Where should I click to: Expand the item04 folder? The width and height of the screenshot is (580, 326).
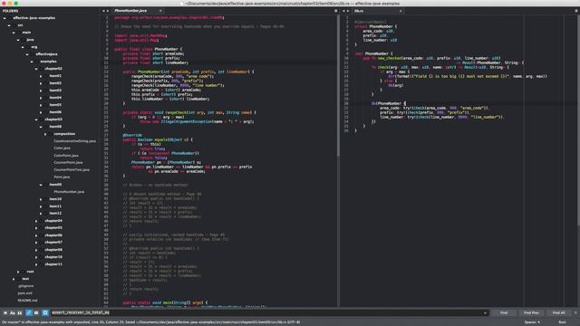(x=41, y=98)
